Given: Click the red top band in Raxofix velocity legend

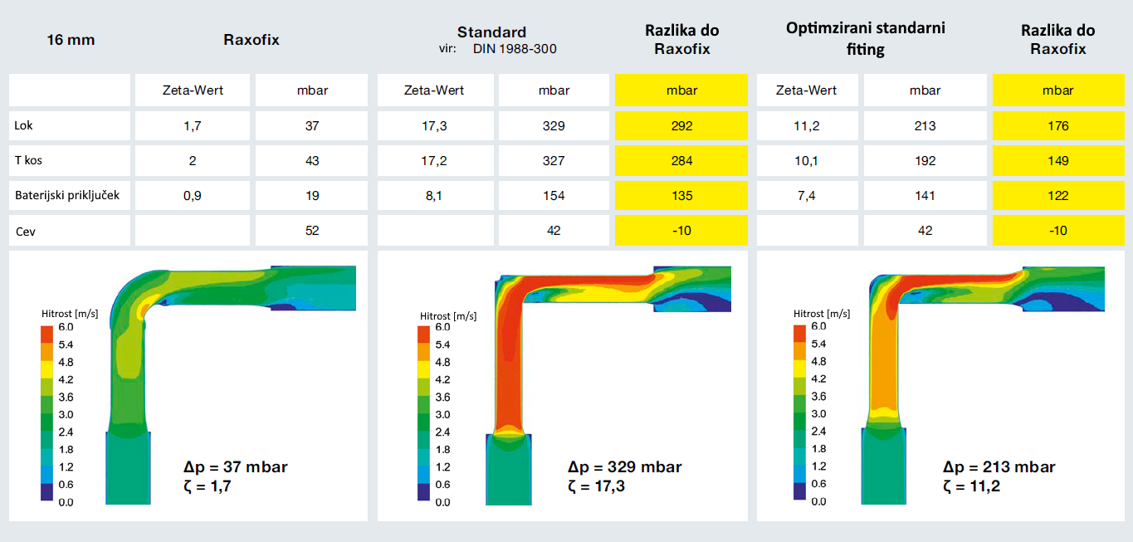Looking at the screenshot, I should click(46, 334).
